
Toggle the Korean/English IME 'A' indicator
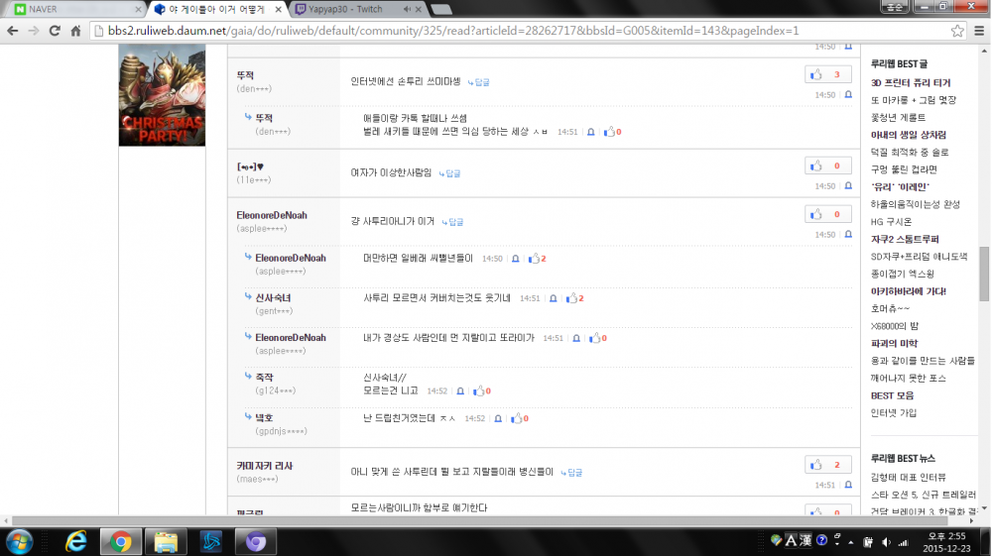[792, 540]
